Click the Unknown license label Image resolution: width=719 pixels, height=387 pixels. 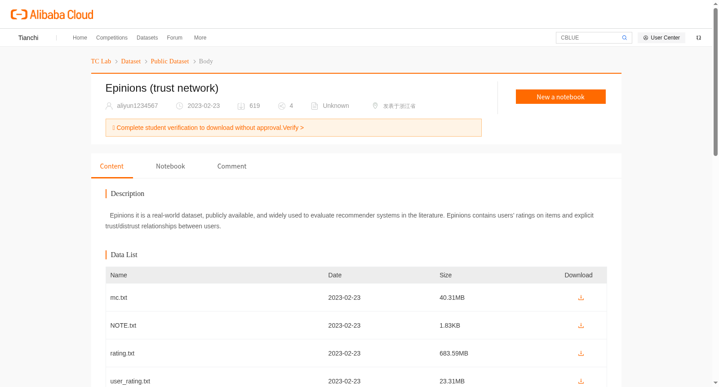[336, 106]
